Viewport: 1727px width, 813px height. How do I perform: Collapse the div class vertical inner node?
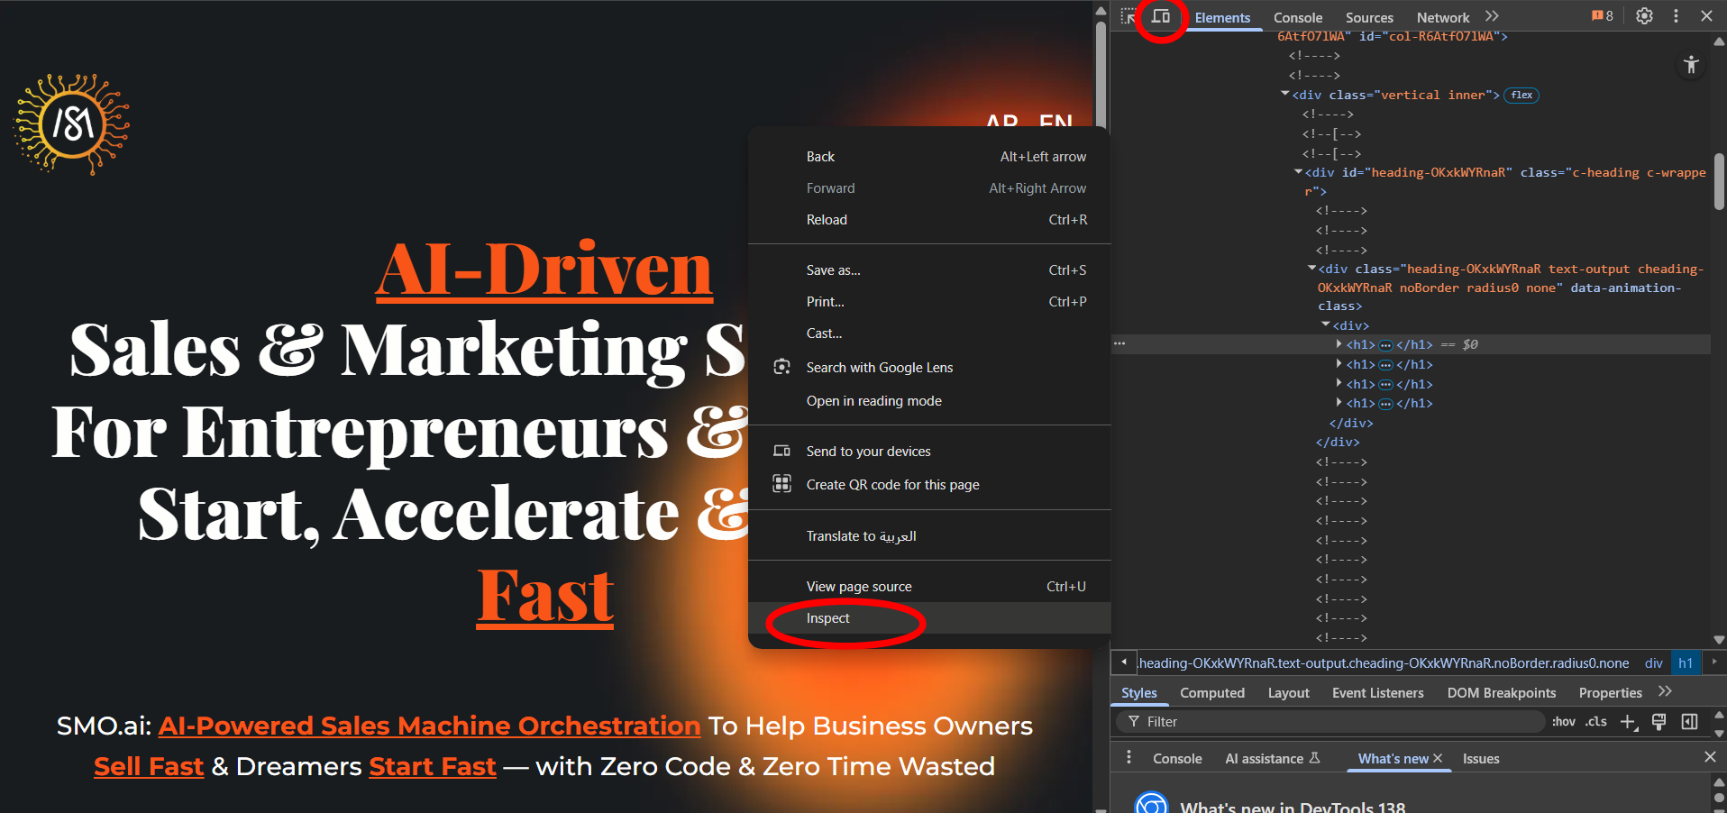(1285, 95)
